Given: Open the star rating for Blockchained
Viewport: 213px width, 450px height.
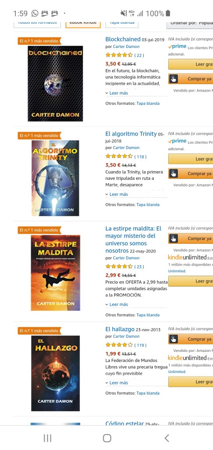Looking at the screenshot, I should click(x=119, y=55).
